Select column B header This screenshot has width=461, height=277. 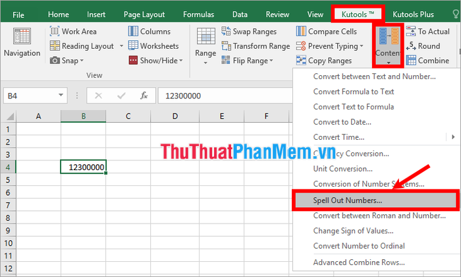tap(83, 116)
